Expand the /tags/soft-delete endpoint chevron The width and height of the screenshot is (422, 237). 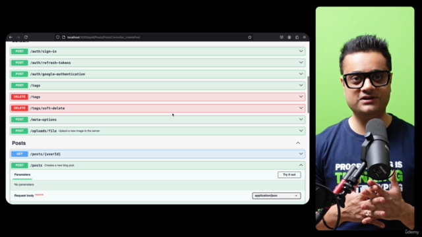301,108
